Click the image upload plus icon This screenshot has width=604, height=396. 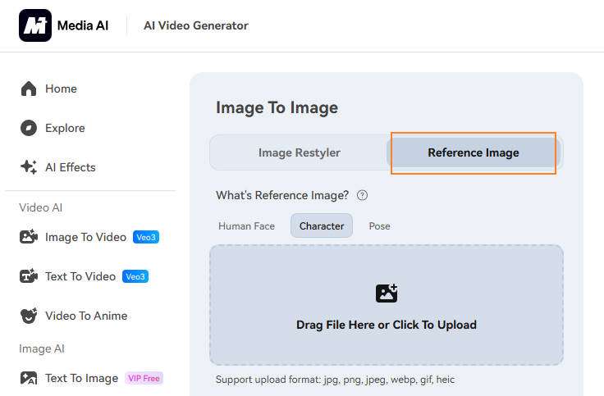coord(386,293)
